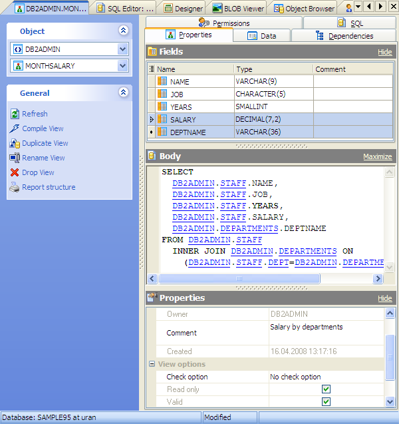399x424 pixels.
Task: Click the red Drop View icon
Action: coord(15,172)
